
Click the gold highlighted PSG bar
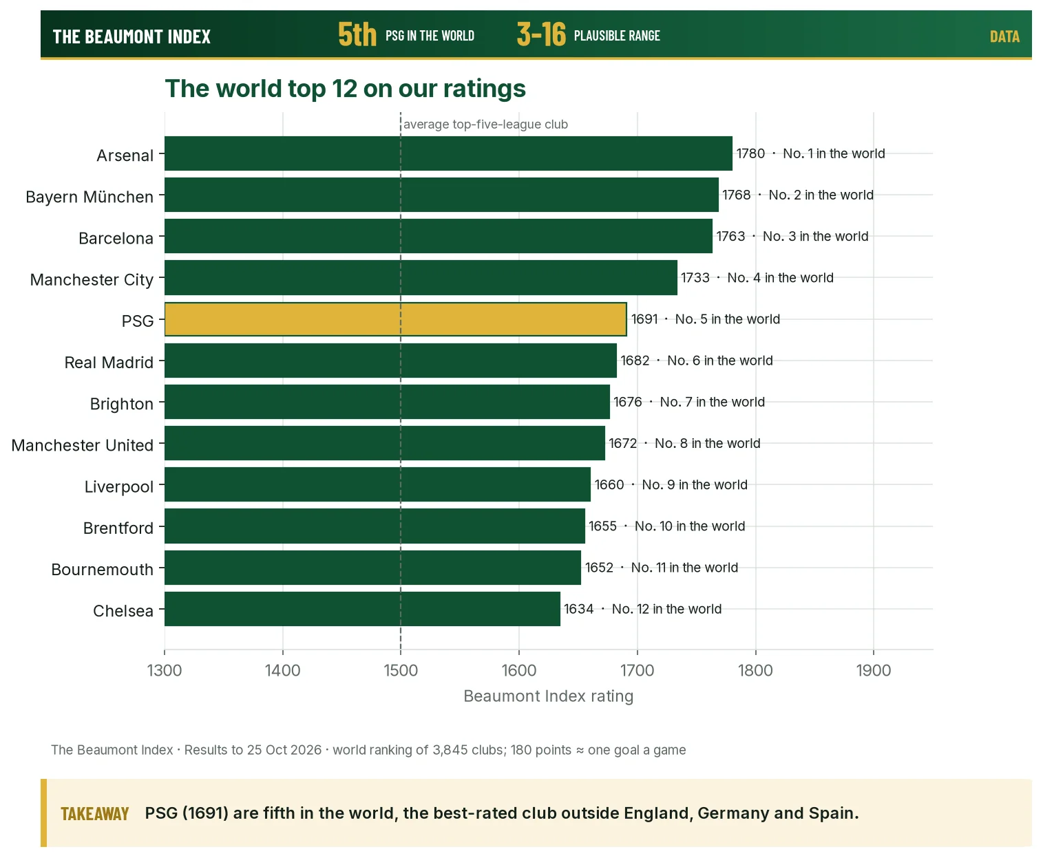click(396, 319)
